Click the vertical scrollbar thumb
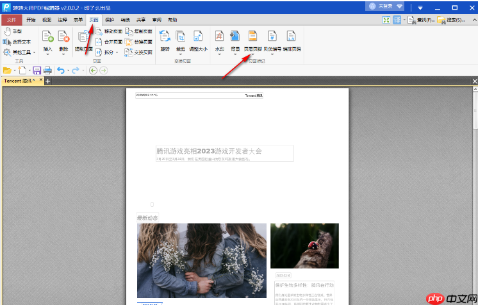Image resolution: width=478 pixels, height=305 pixels. pyautogui.click(x=475, y=110)
